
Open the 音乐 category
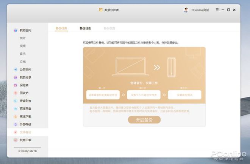[x=23, y=54]
